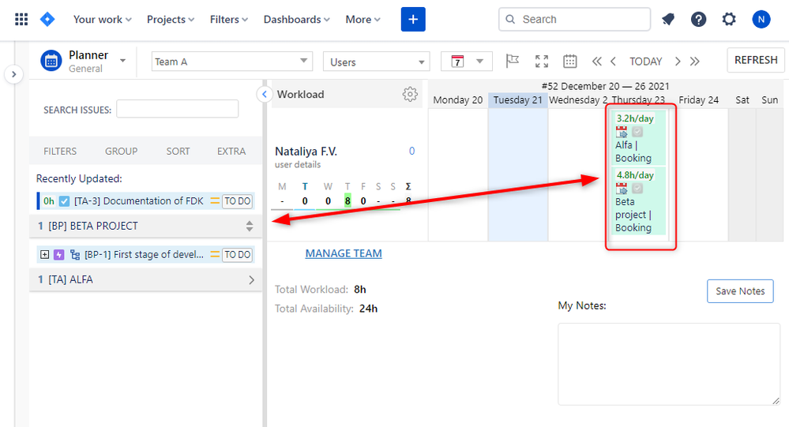Image resolution: width=789 pixels, height=427 pixels.
Task: Click subtask hierarchy icon on BP-1
Action: pos(75,254)
